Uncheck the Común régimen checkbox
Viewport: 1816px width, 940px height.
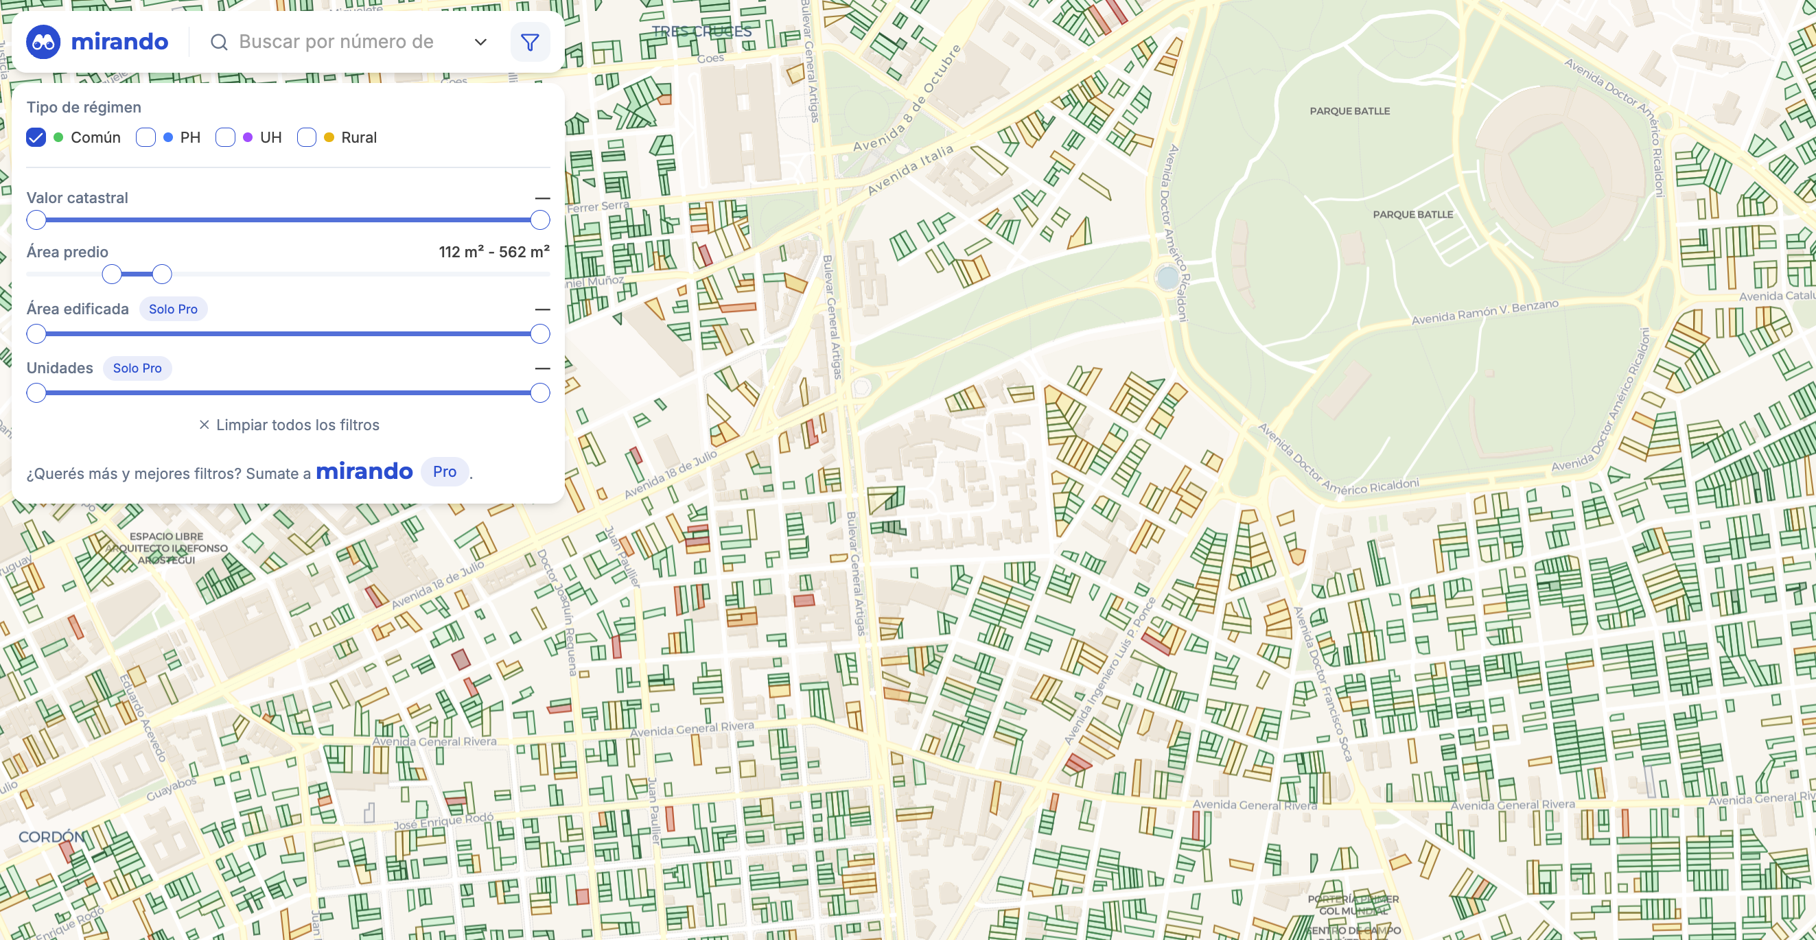pyautogui.click(x=36, y=137)
